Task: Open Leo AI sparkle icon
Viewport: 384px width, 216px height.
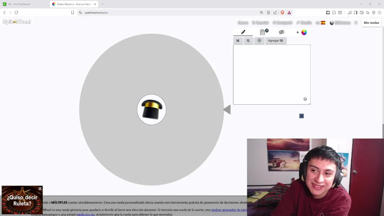Action: coord(367,13)
